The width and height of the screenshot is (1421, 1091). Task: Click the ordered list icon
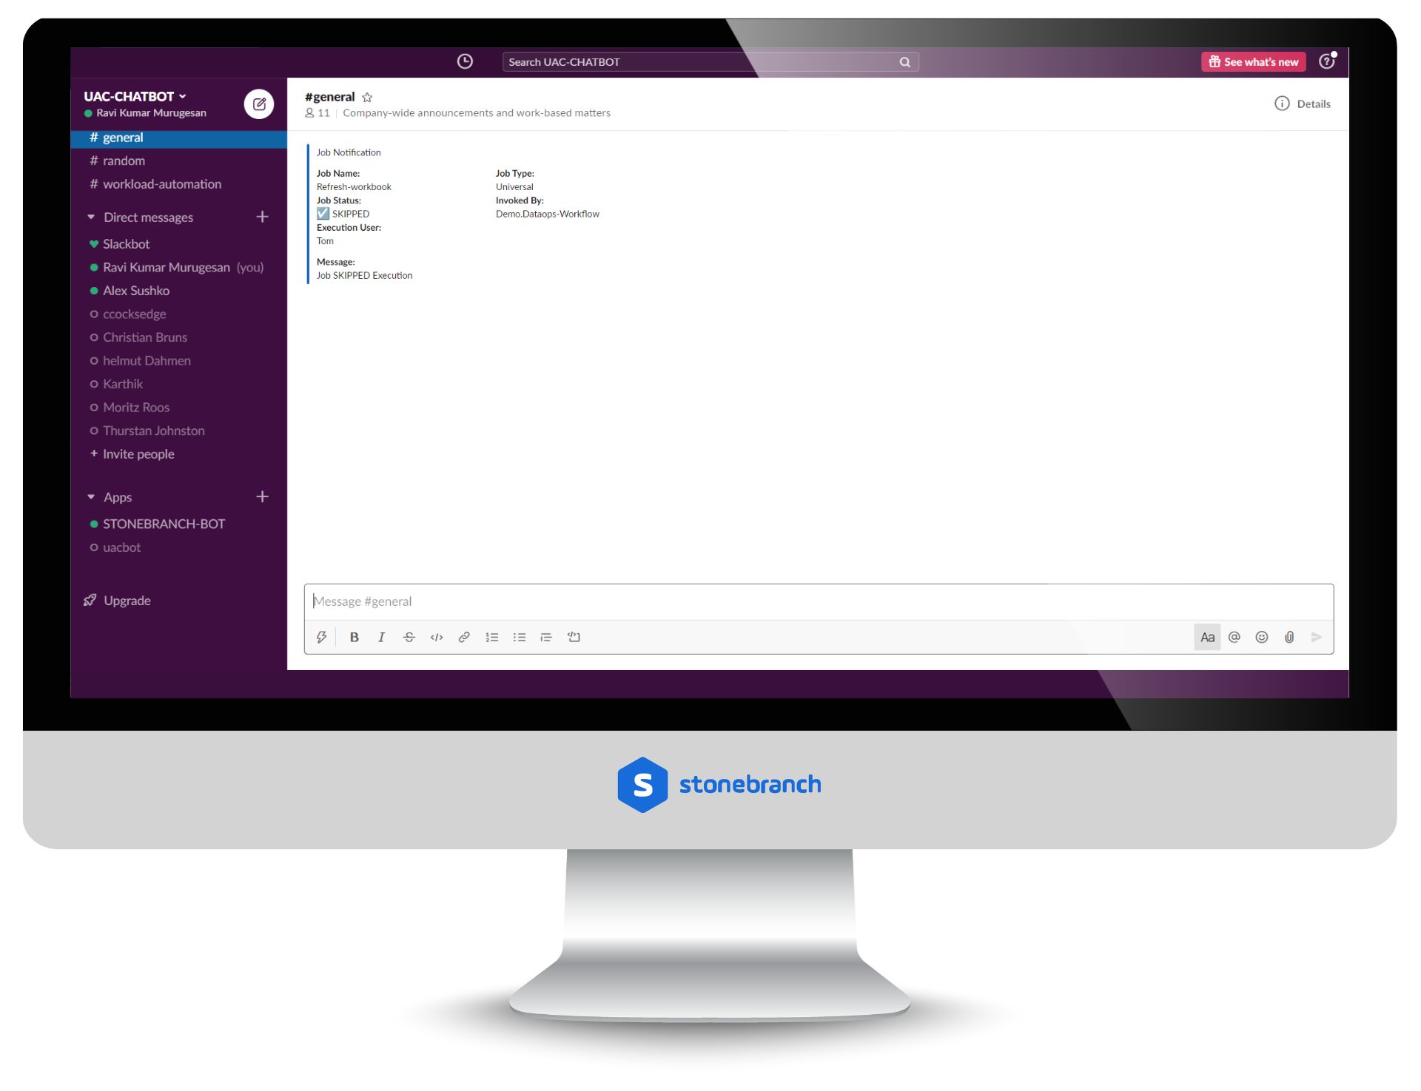tap(492, 637)
